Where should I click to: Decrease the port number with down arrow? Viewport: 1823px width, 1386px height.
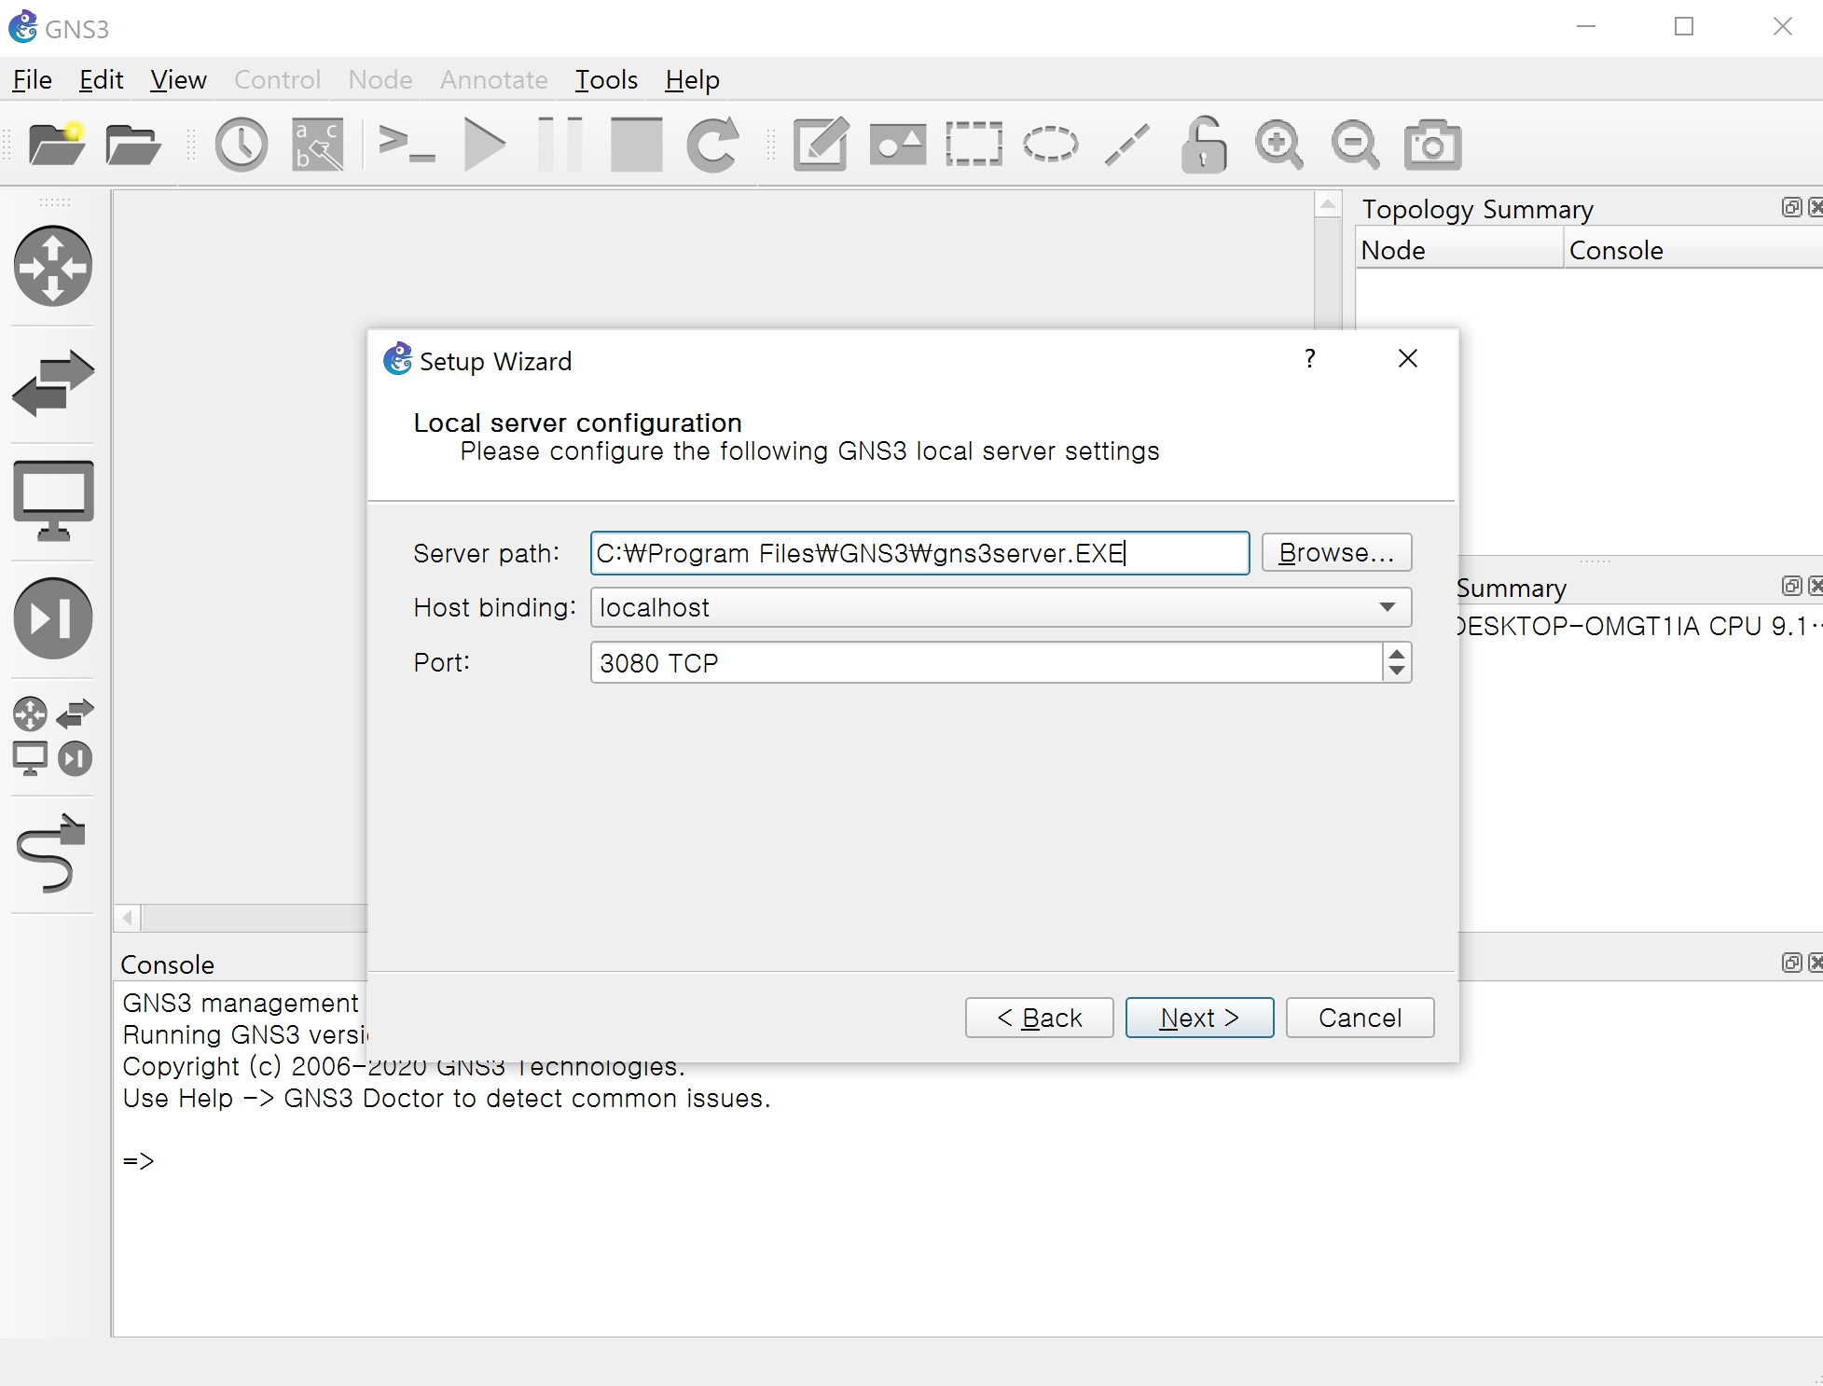pos(1396,672)
